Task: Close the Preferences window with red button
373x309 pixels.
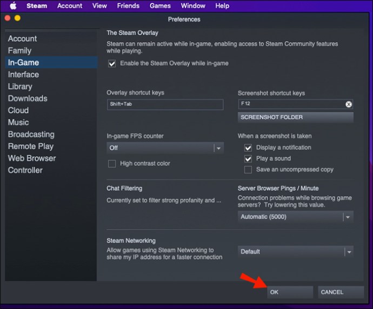Action: coord(8,18)
